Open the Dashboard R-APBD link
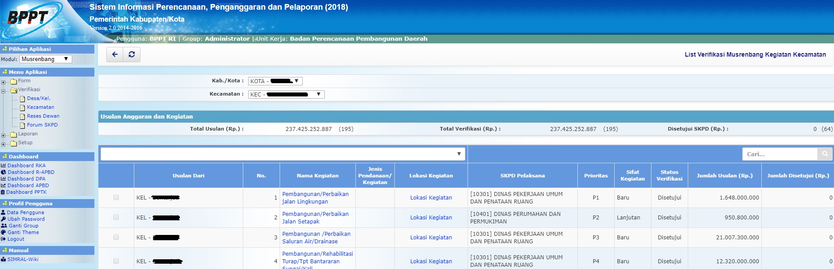834x269 pixels. [x=31, y=172]
